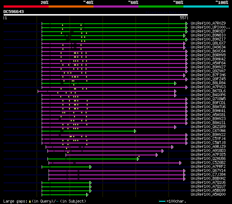Image resolution: width=232 pixels, height=204 pixels.
Task: Select hit UniRef100_Q9ZVA7
Action: click(x=208, y=71)
